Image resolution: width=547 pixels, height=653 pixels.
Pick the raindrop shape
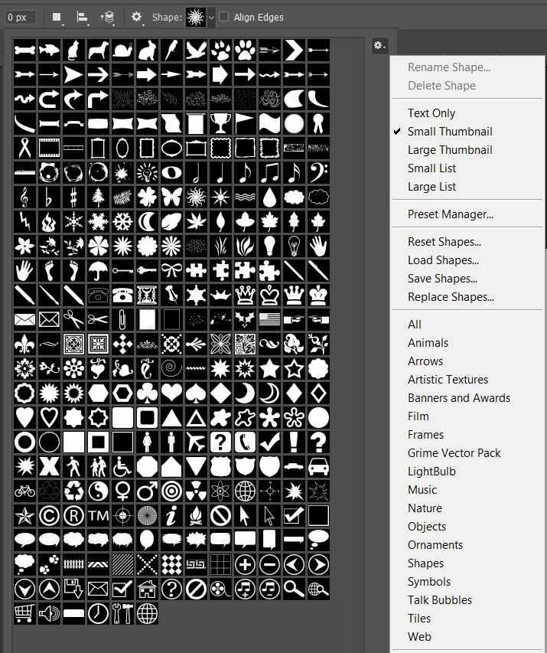270,198
